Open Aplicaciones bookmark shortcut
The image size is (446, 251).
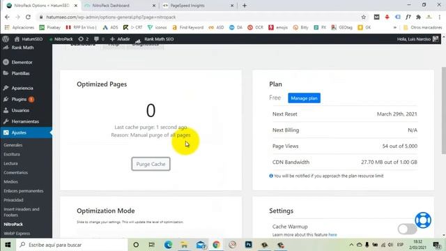20,27
